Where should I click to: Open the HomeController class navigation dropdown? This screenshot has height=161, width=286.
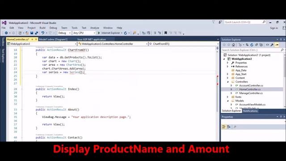point(113,44)
